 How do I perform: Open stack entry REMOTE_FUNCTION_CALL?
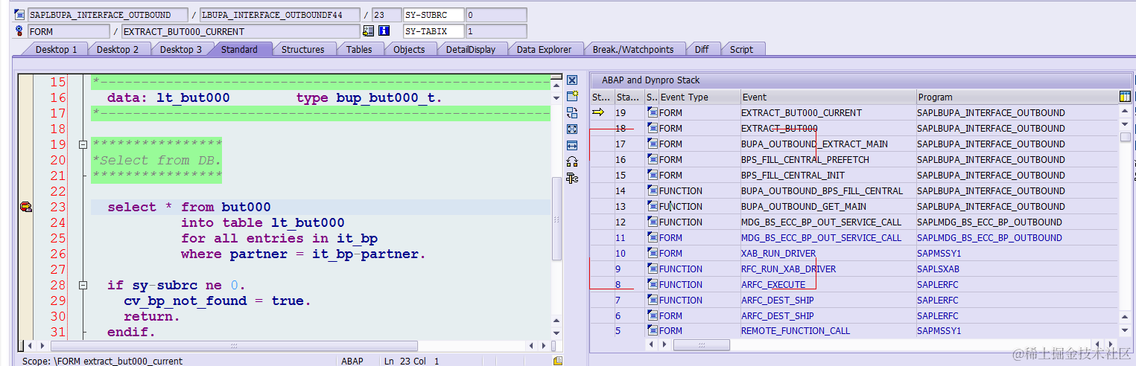click(795, 331)
